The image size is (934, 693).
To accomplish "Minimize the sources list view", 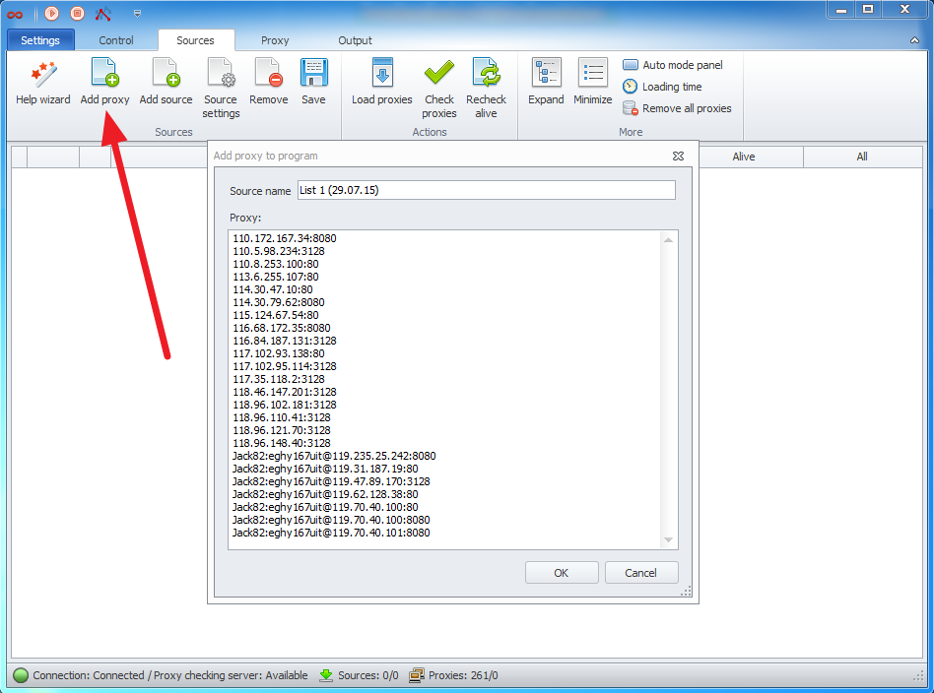I will [593, 82].
